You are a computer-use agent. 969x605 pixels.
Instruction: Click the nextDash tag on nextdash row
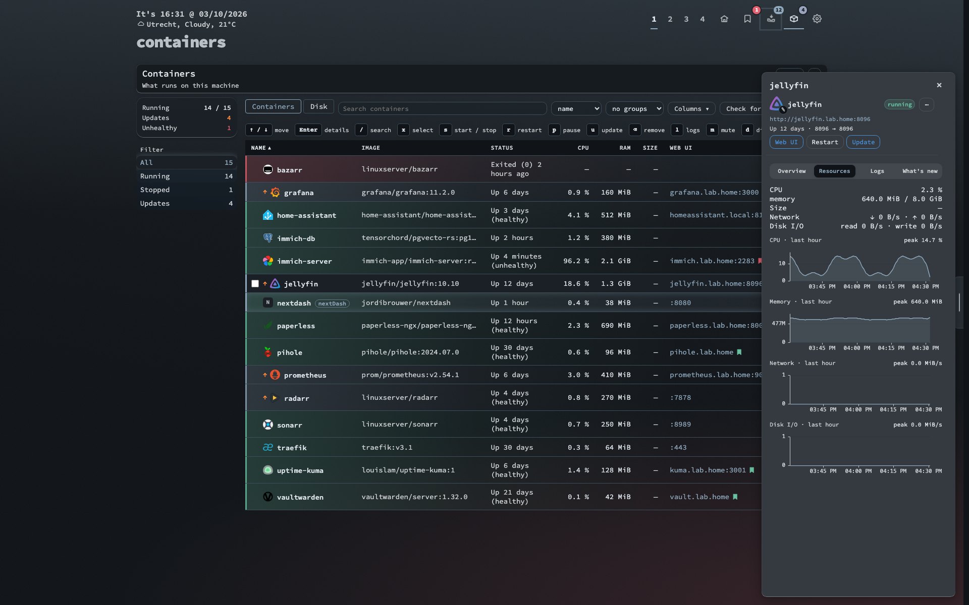[332, 304]
